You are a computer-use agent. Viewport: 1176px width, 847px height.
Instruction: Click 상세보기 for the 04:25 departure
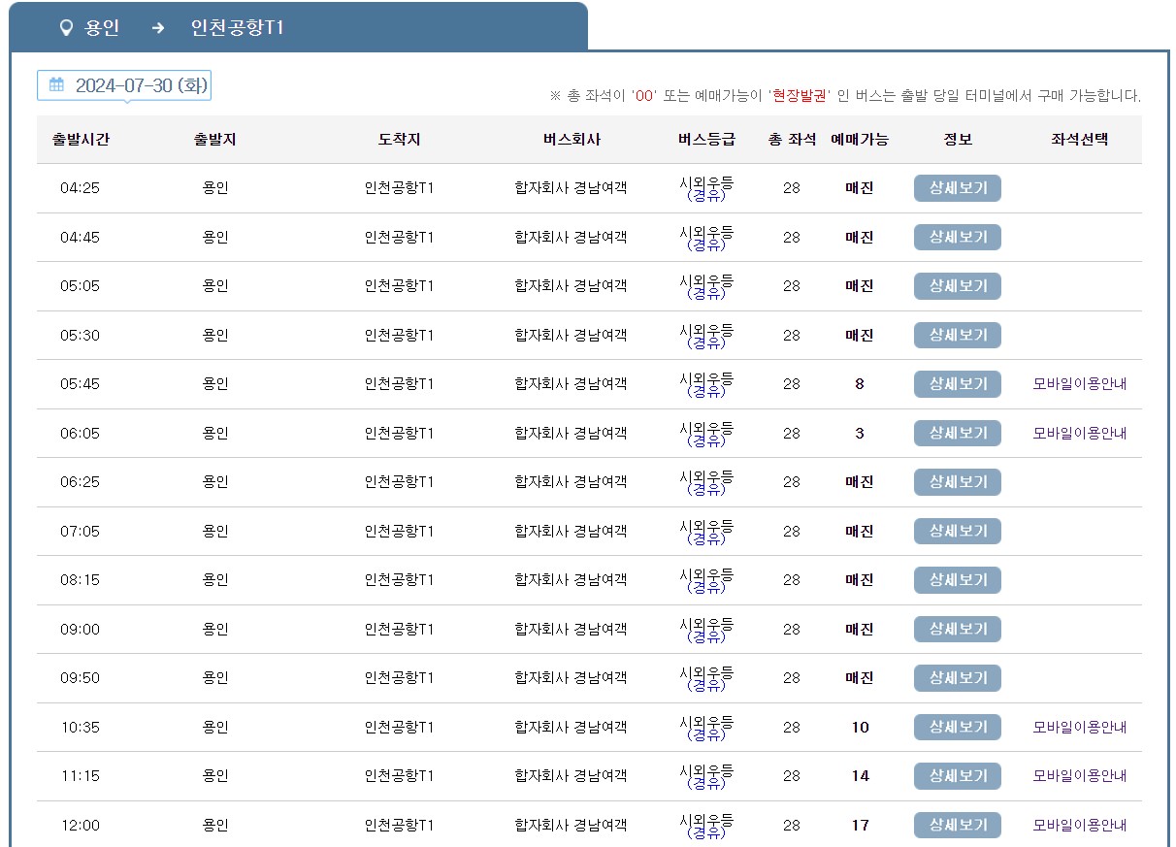point(957,187)
